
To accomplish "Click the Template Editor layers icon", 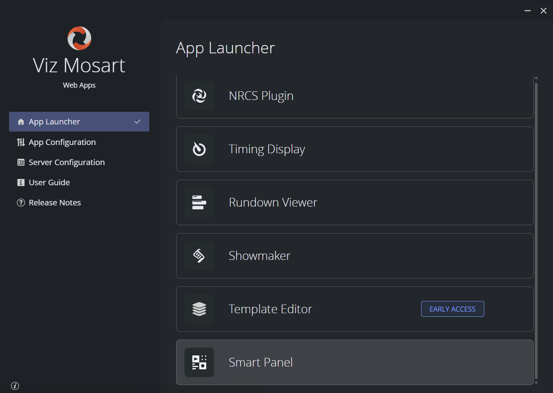I will [199, 309].
